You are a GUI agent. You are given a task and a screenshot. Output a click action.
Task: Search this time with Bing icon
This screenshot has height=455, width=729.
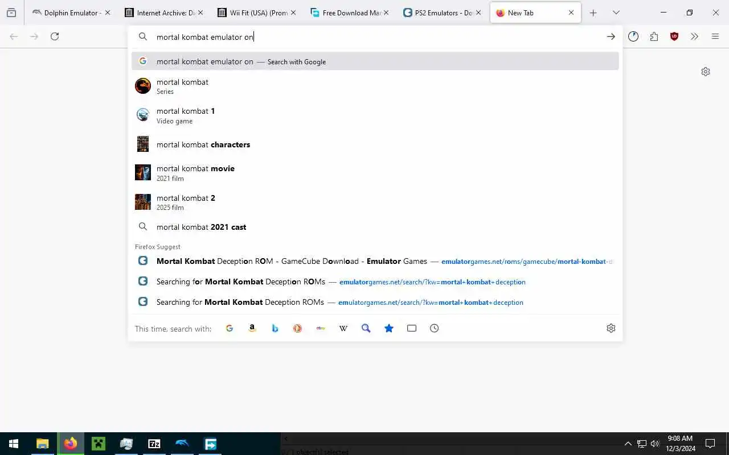[x=275, y=328]
